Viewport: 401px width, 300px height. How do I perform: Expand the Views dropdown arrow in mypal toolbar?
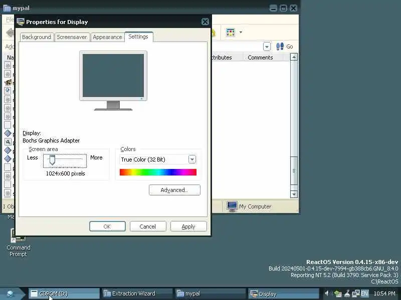241,32
